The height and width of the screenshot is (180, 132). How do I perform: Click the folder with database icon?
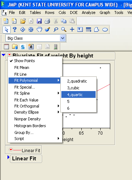[15, 47]
